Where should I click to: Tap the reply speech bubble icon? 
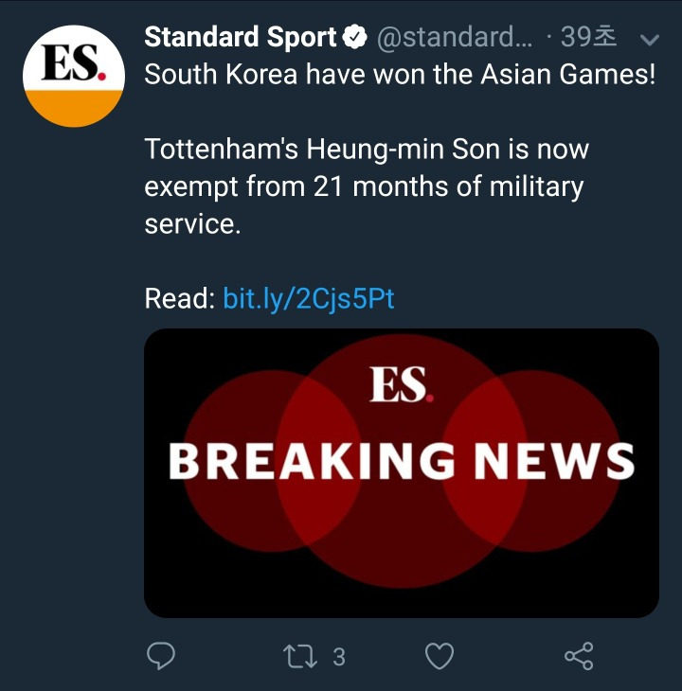coord(160,656)
